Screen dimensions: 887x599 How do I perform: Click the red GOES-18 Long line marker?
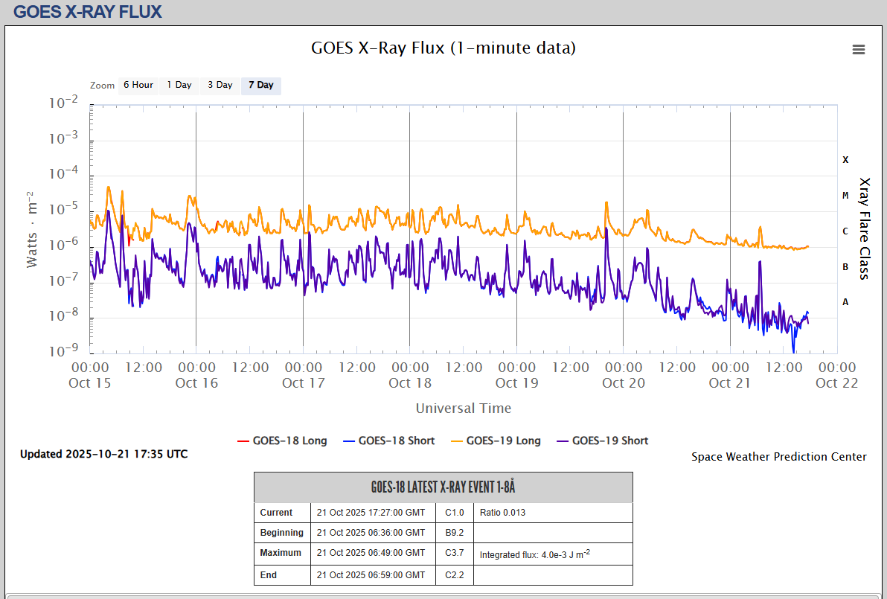pos(243,441)
